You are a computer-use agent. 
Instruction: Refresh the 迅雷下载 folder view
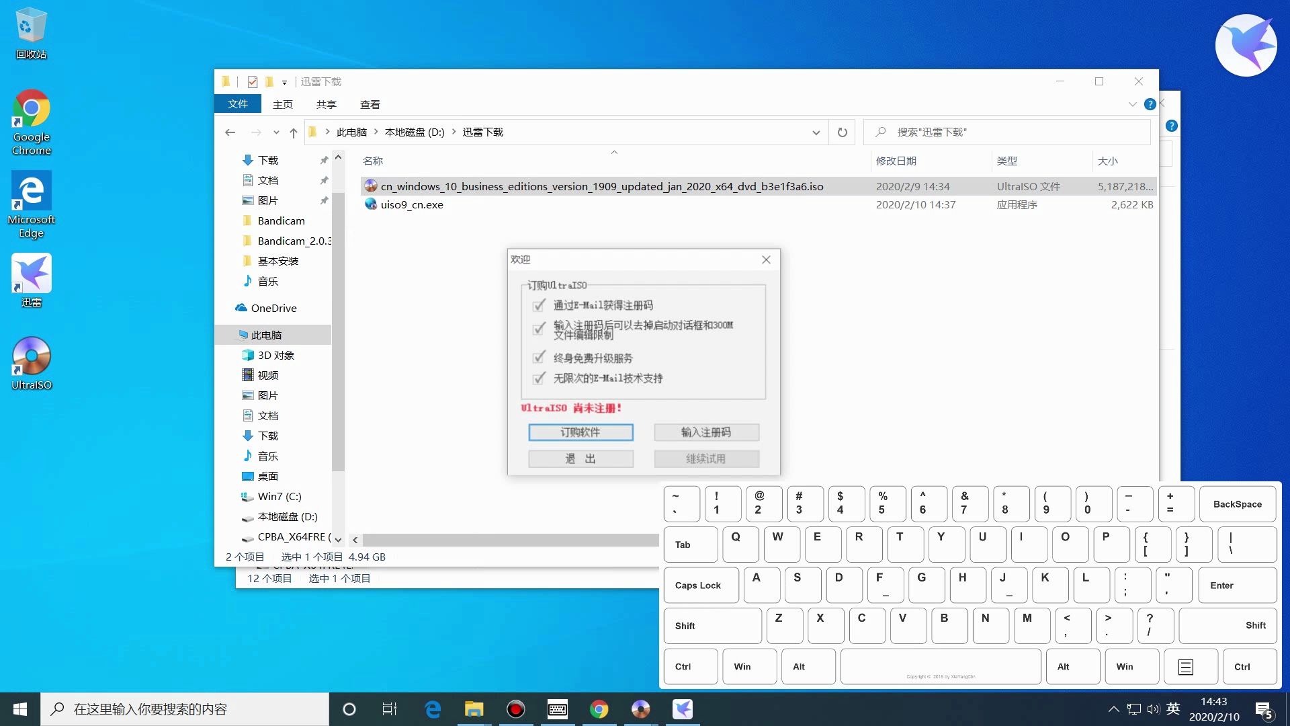(842, 132)
